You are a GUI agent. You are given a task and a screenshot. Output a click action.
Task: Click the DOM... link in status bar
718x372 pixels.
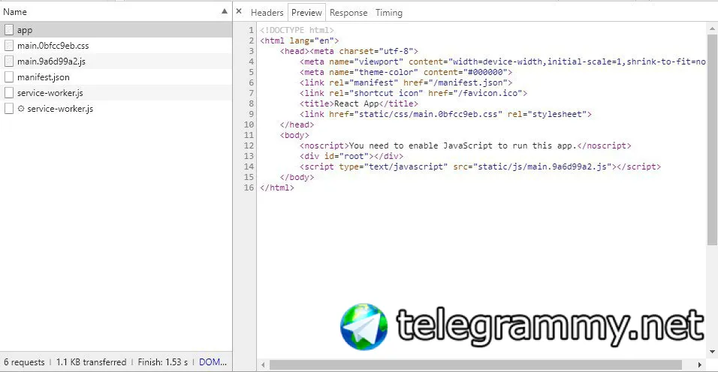click(x=213, y=362)
